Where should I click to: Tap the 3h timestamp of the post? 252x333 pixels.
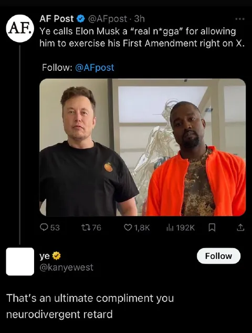pyautogui.click(x=140, y=19)
